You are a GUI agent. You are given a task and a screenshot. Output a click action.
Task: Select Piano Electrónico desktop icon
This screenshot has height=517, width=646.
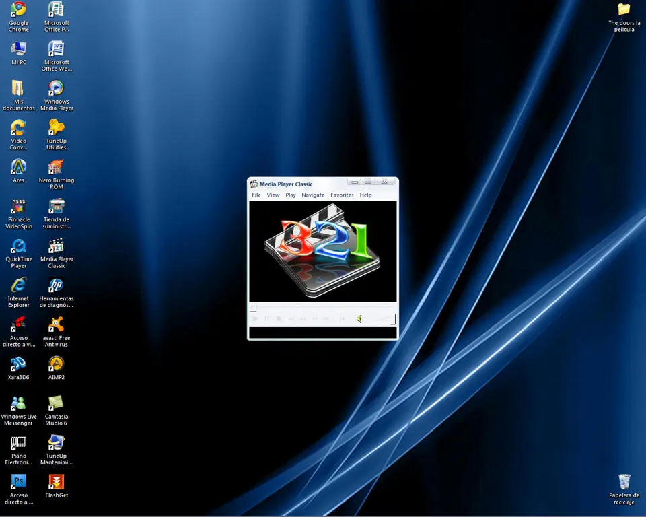19,450
